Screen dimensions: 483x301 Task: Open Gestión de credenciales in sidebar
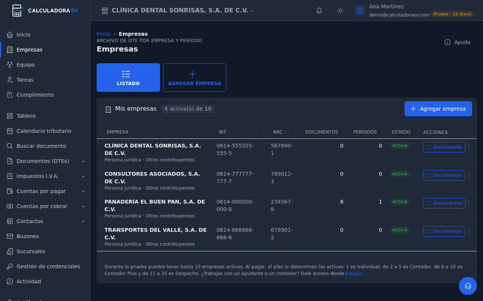coord(45,266)
